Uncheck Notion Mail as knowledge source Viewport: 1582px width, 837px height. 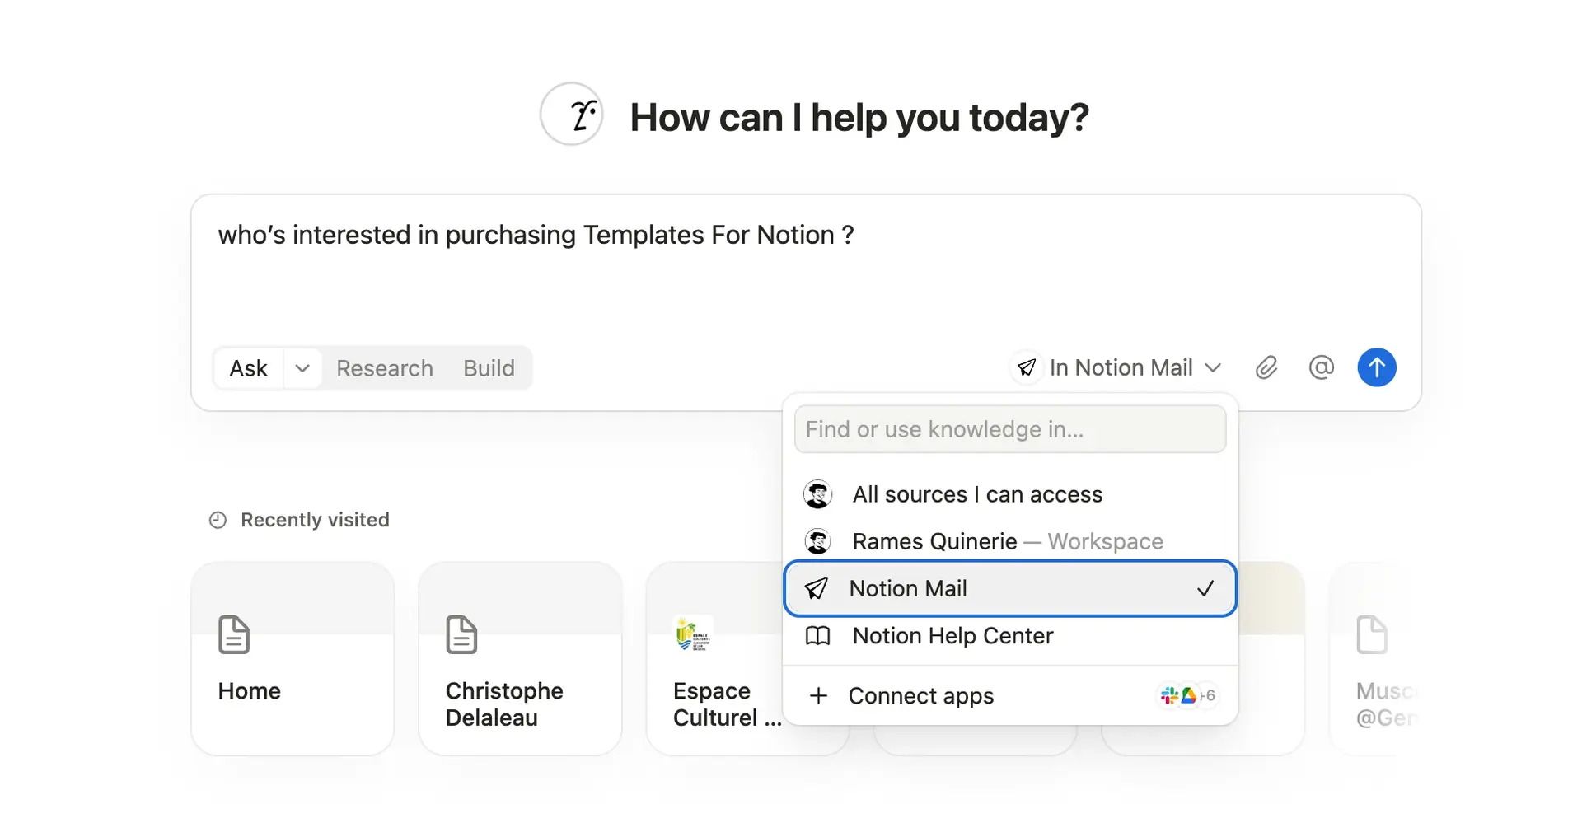click(x=908, y=588)
